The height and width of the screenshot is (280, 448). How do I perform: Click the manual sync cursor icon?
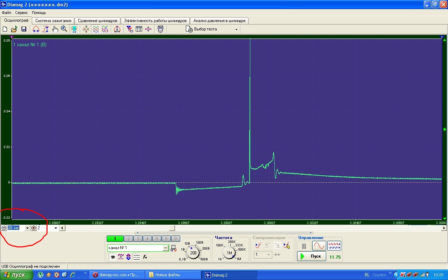[x=287, y=245]
